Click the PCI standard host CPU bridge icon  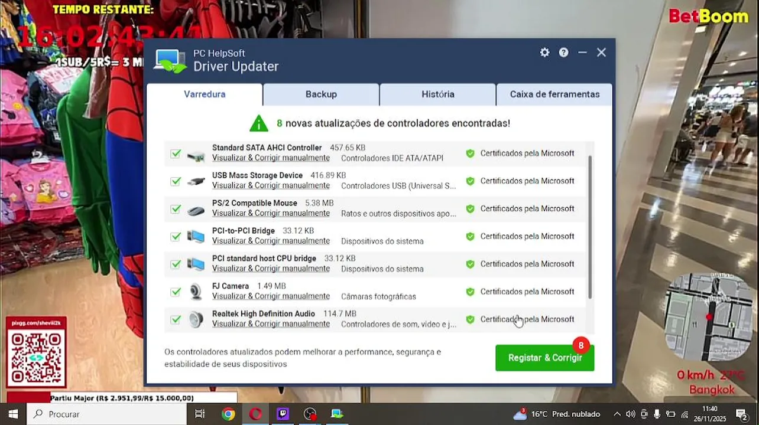click(196, 264)
